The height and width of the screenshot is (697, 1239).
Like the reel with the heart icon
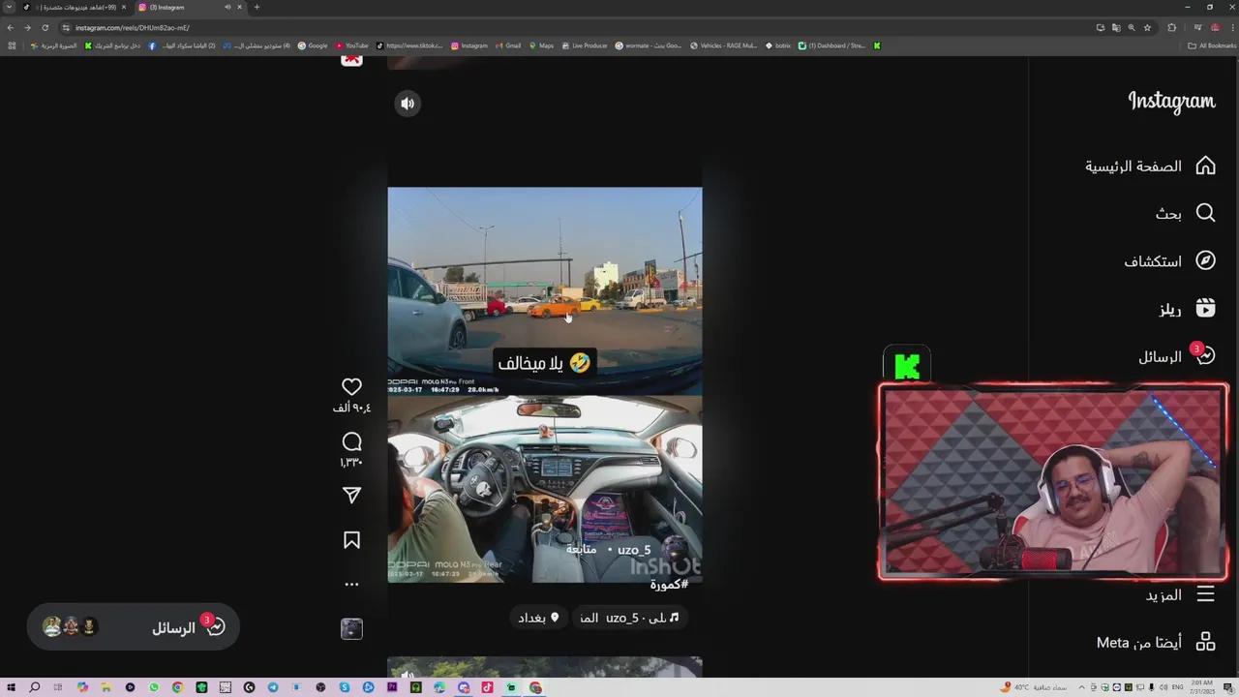point(351,386)
